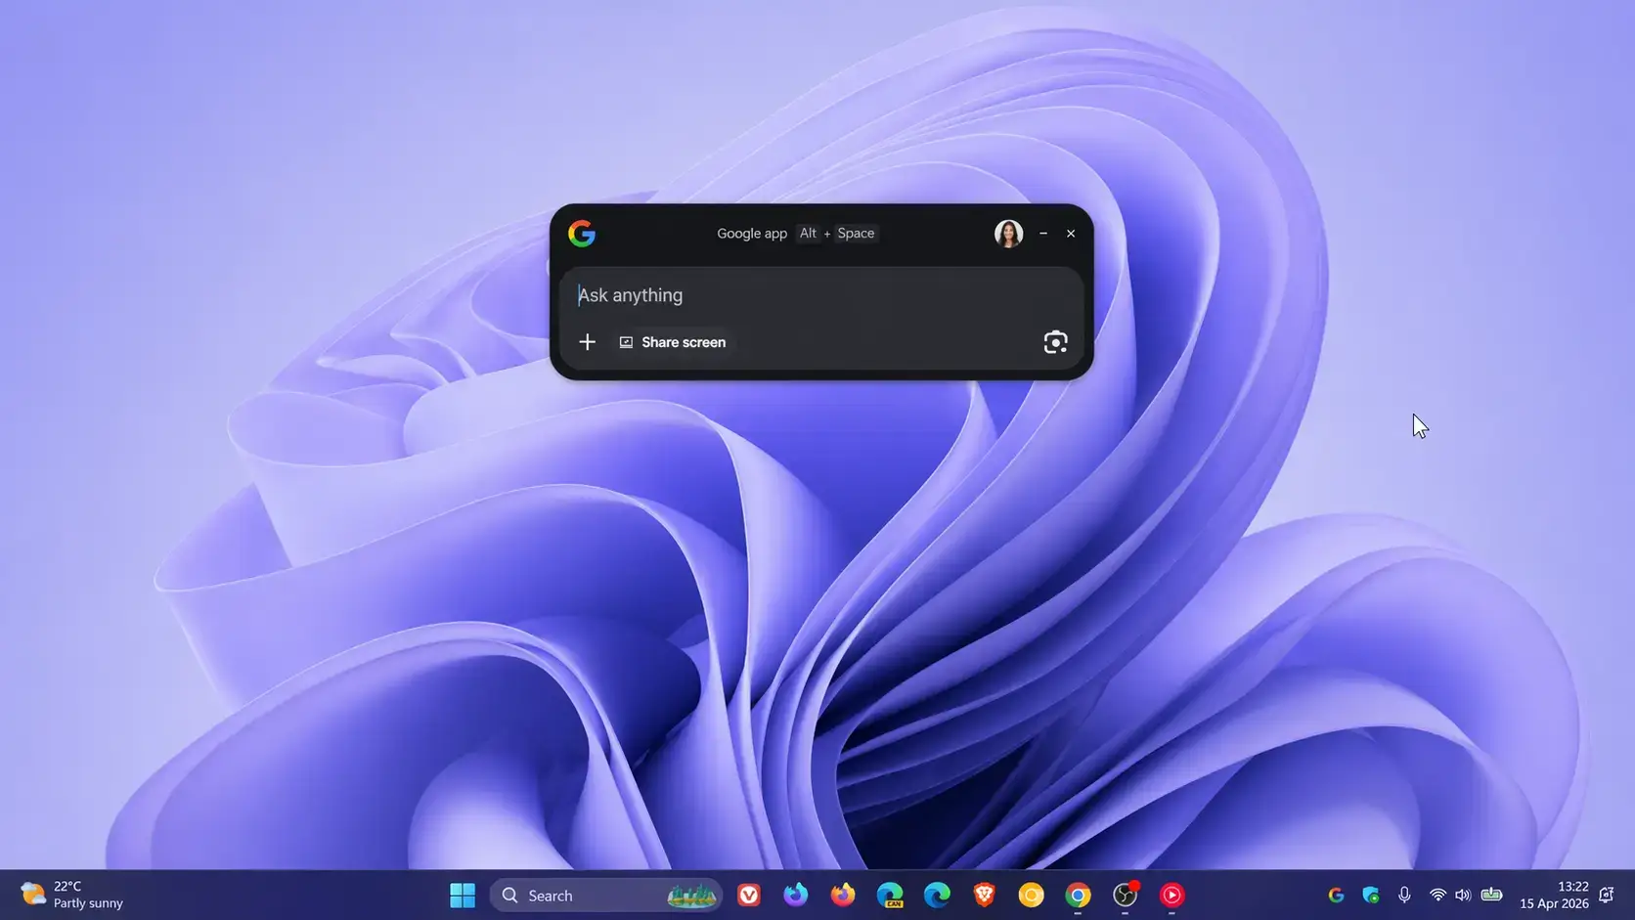The image size is (1635, 920).
Task: Minimize the Google app window
Action: (1043, 234)
